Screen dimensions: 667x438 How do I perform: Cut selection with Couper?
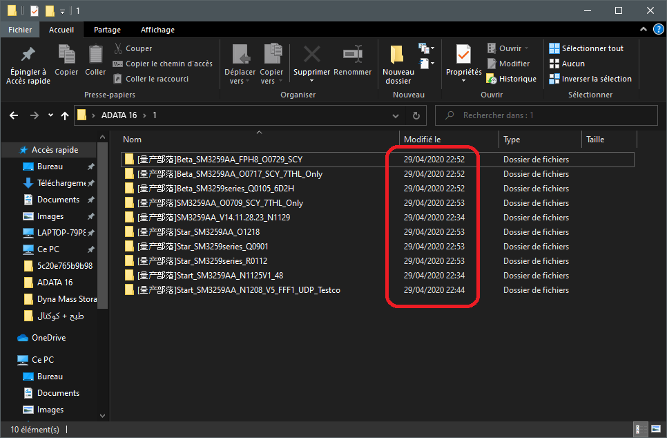coord(133,48)
